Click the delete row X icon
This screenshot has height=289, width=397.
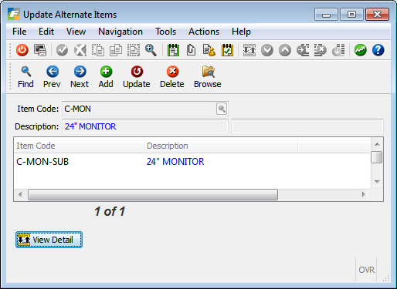click(321, 50)
